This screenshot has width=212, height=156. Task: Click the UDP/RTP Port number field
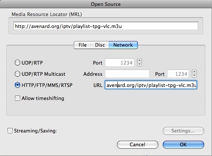pyautogui.click(x=120, y=63)
